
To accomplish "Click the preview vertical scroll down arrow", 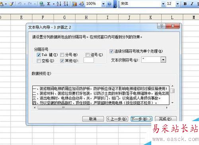I will pyautogui.click(x=172, y=103).
